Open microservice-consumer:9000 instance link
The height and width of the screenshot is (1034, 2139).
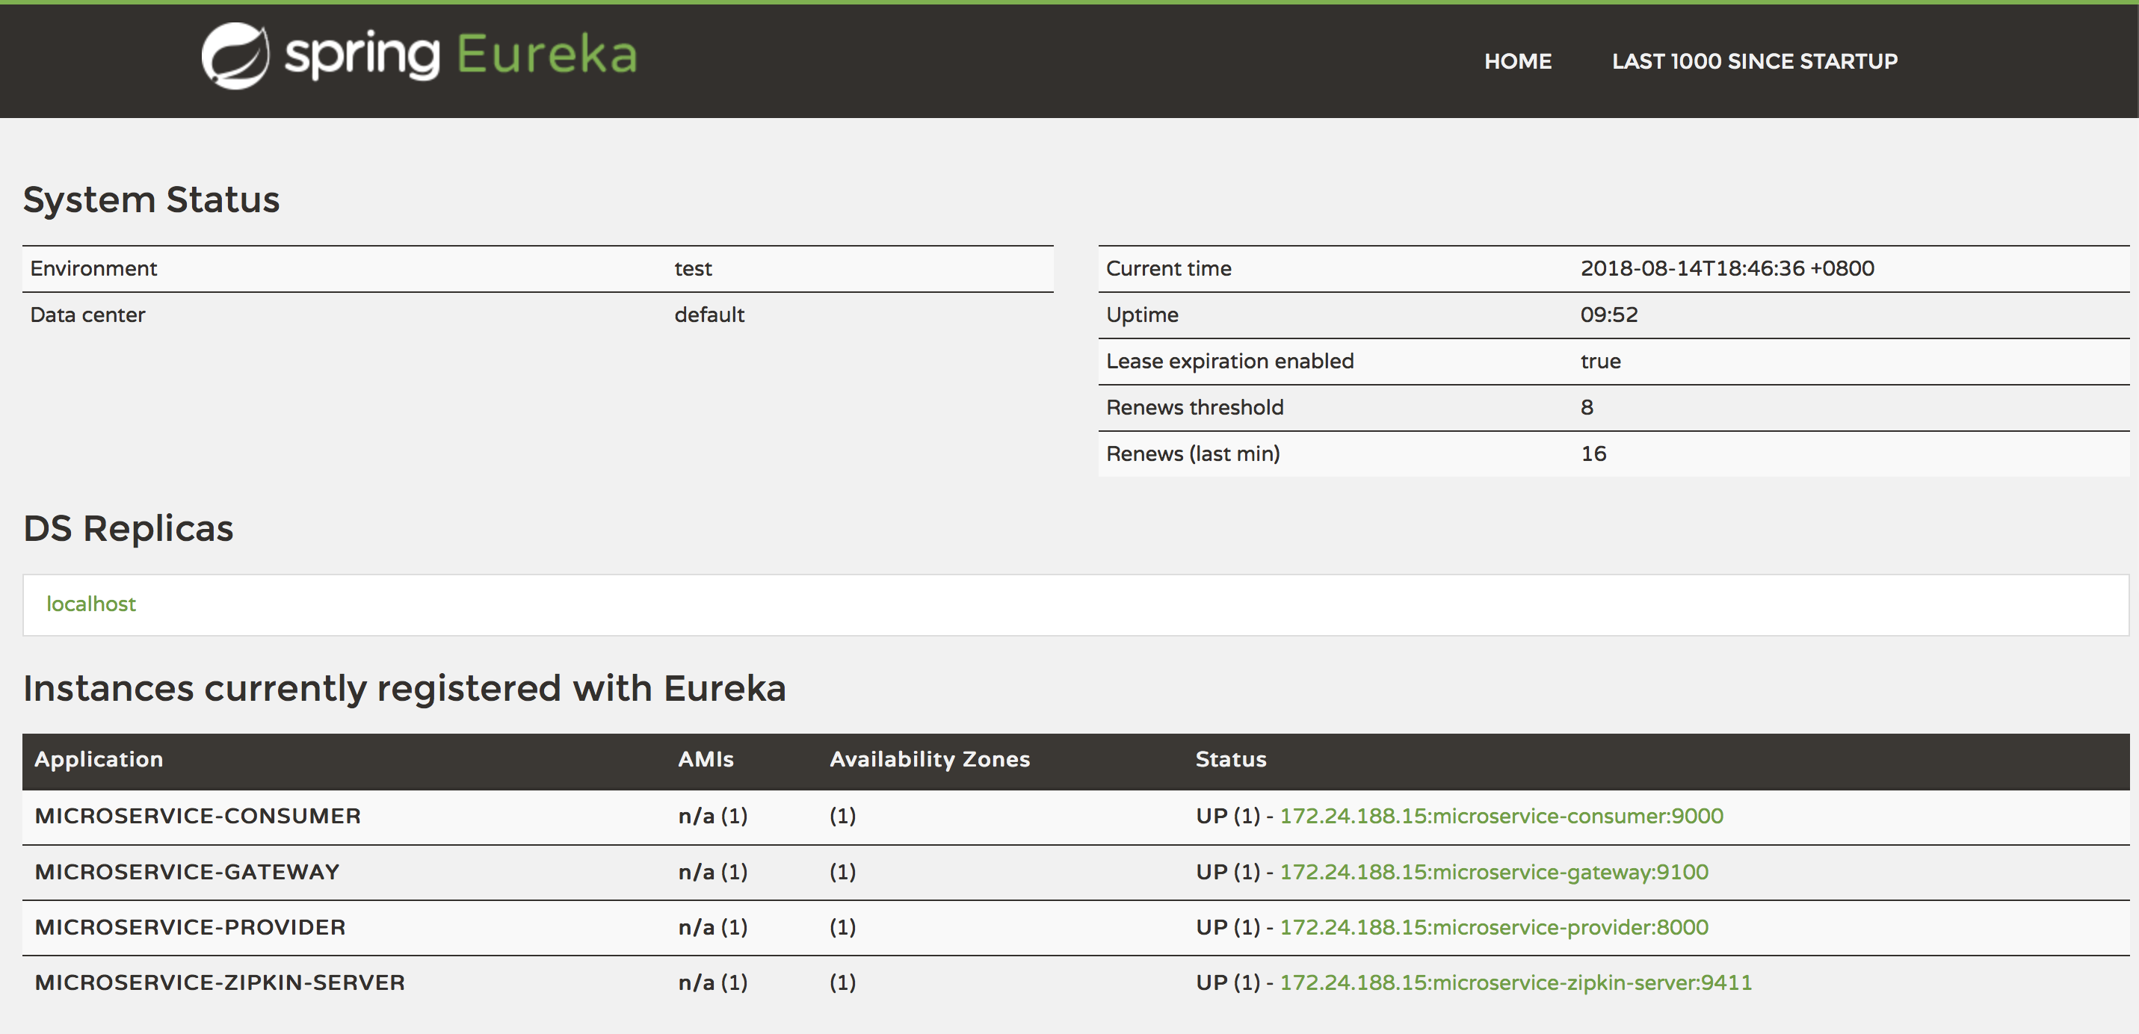pyautogui.click(x=1501, y=816)
